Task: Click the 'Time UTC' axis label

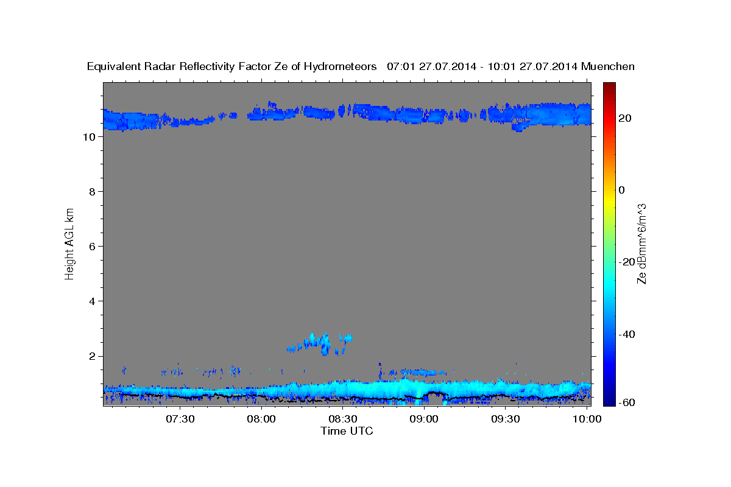Action: point(347,431)
